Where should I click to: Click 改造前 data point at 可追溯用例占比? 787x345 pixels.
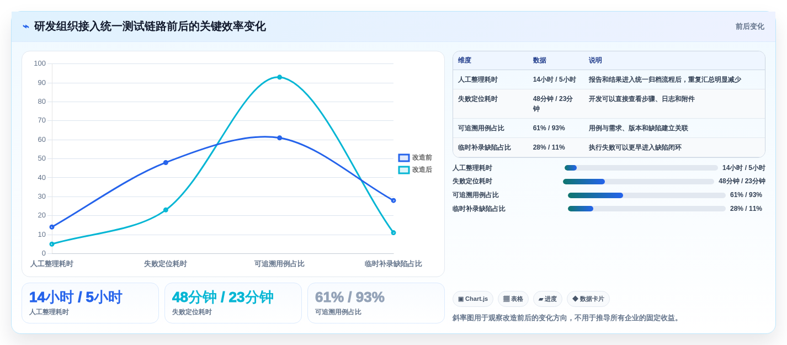tap(280, 138)
